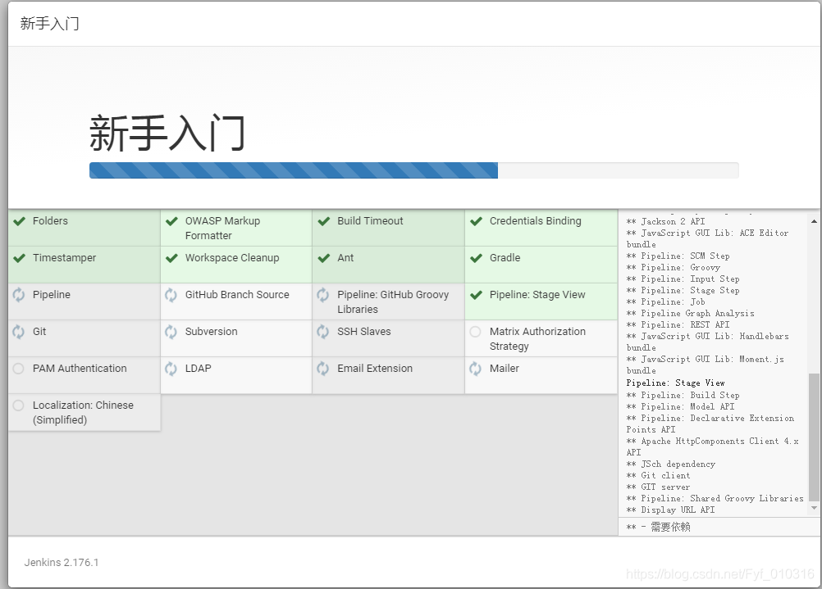
Task: Click the Build Timeout plugin label
Action: 370,221
